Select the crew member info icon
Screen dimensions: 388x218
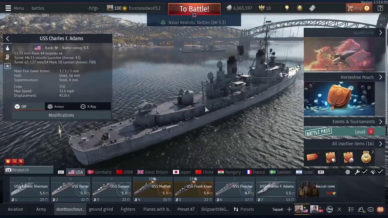pos(8,57)
